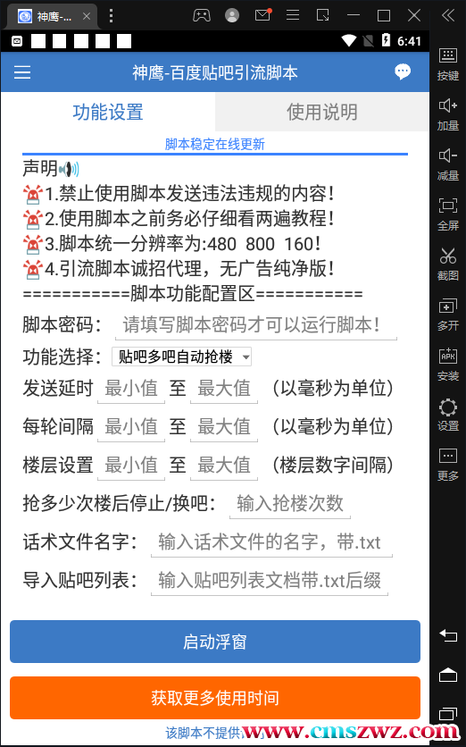The width and height of the screenshot is (466, 747).
Task: Open the emulator mail envelope icon
Action: tap(262, 15)
